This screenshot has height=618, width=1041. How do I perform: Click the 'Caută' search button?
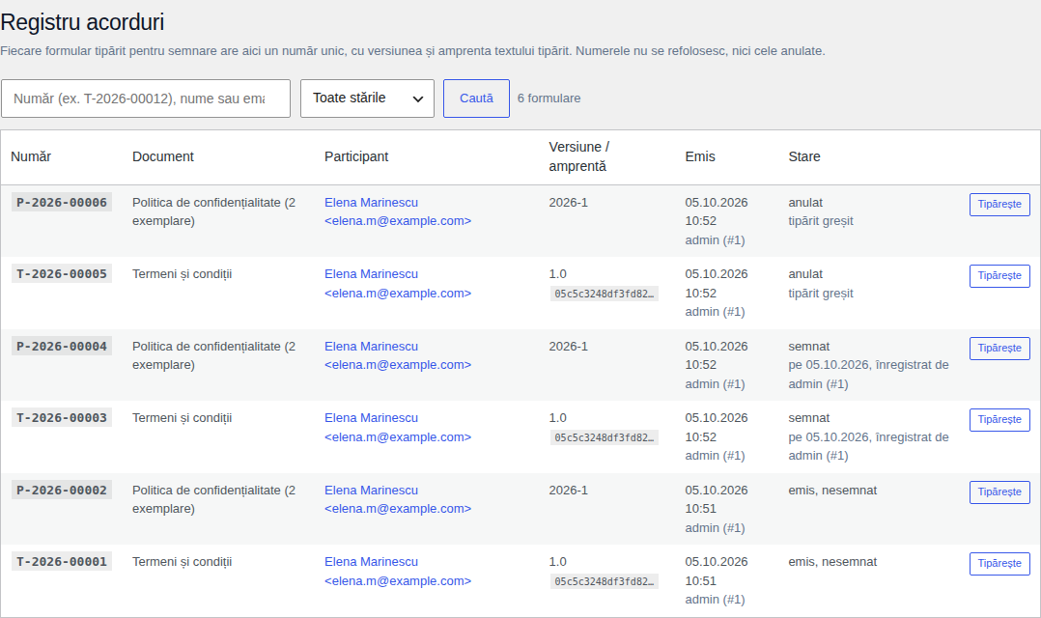(477, 98)
